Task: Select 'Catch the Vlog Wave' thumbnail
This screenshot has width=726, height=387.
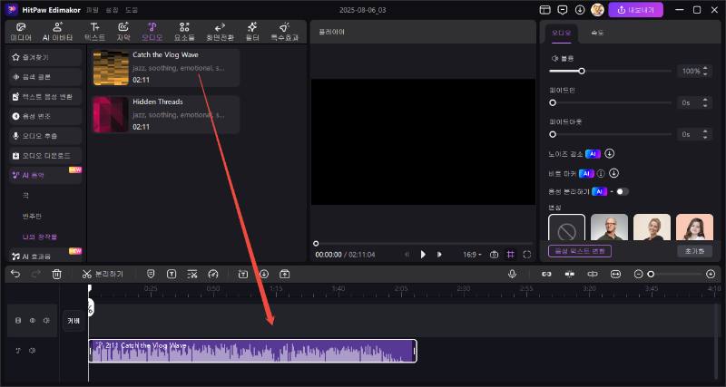Action: tap(111, 68)
